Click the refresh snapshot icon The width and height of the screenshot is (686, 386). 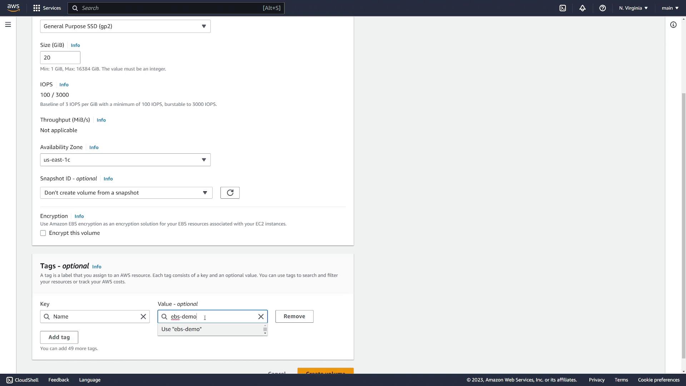pyautogui.click(x=230, y=192)
